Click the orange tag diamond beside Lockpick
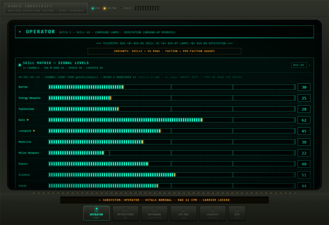 34,131
